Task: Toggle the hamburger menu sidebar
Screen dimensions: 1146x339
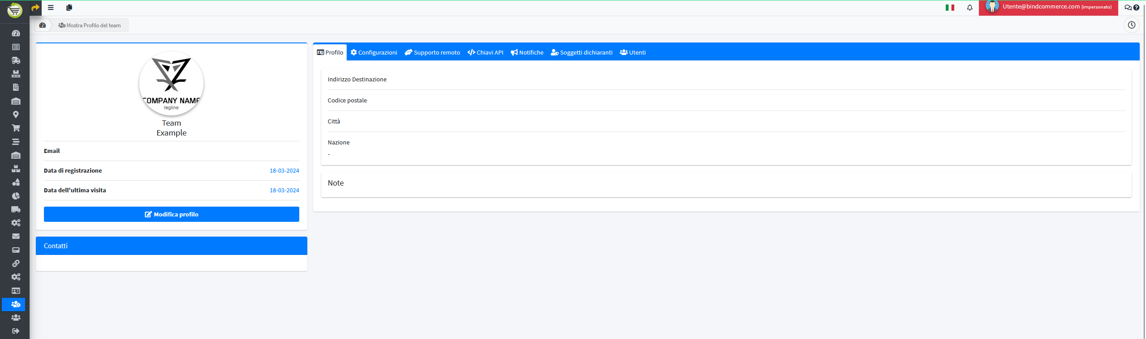Action: click(51, 8)
